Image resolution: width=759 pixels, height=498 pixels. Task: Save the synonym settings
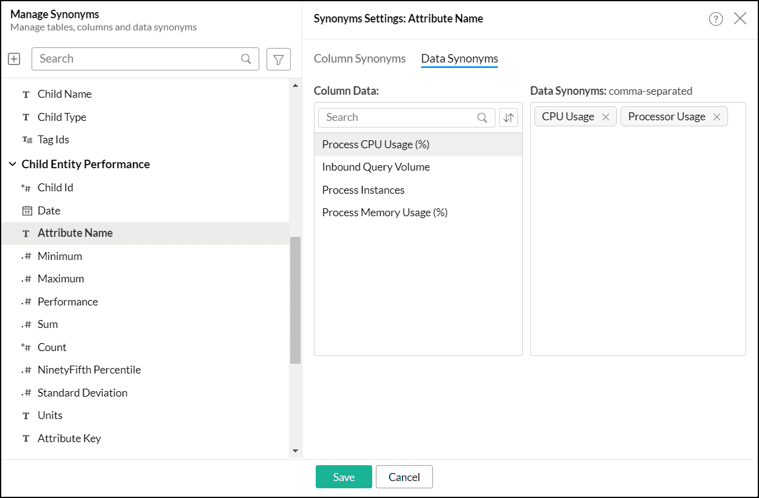[344, 477]
